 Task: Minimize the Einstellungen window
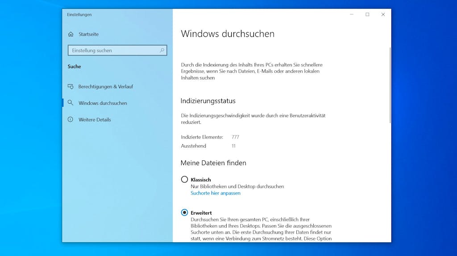click(x=352, y=15)
